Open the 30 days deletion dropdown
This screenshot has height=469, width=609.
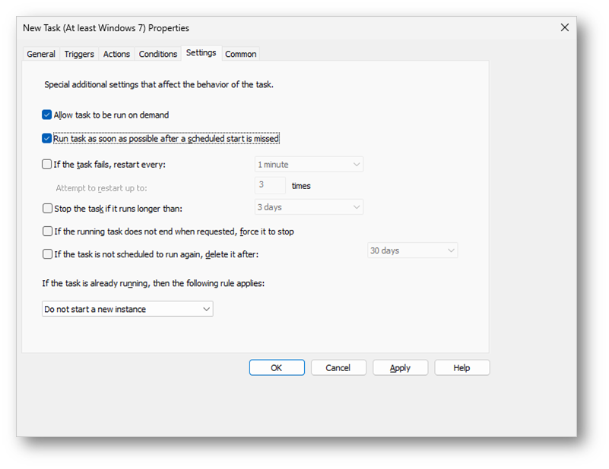413,250
